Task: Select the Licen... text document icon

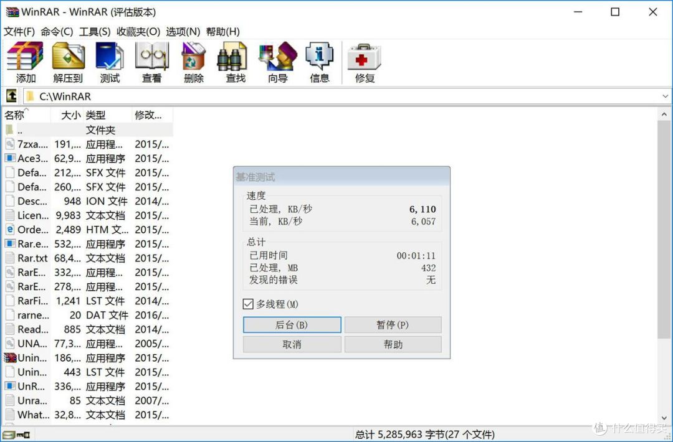Action: [10, 215]
